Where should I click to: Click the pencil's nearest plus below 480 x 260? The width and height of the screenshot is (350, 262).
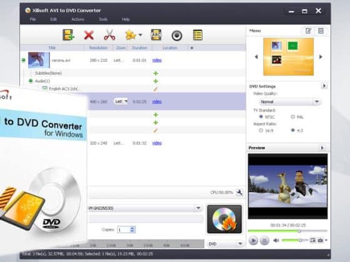tap(156, 123)
